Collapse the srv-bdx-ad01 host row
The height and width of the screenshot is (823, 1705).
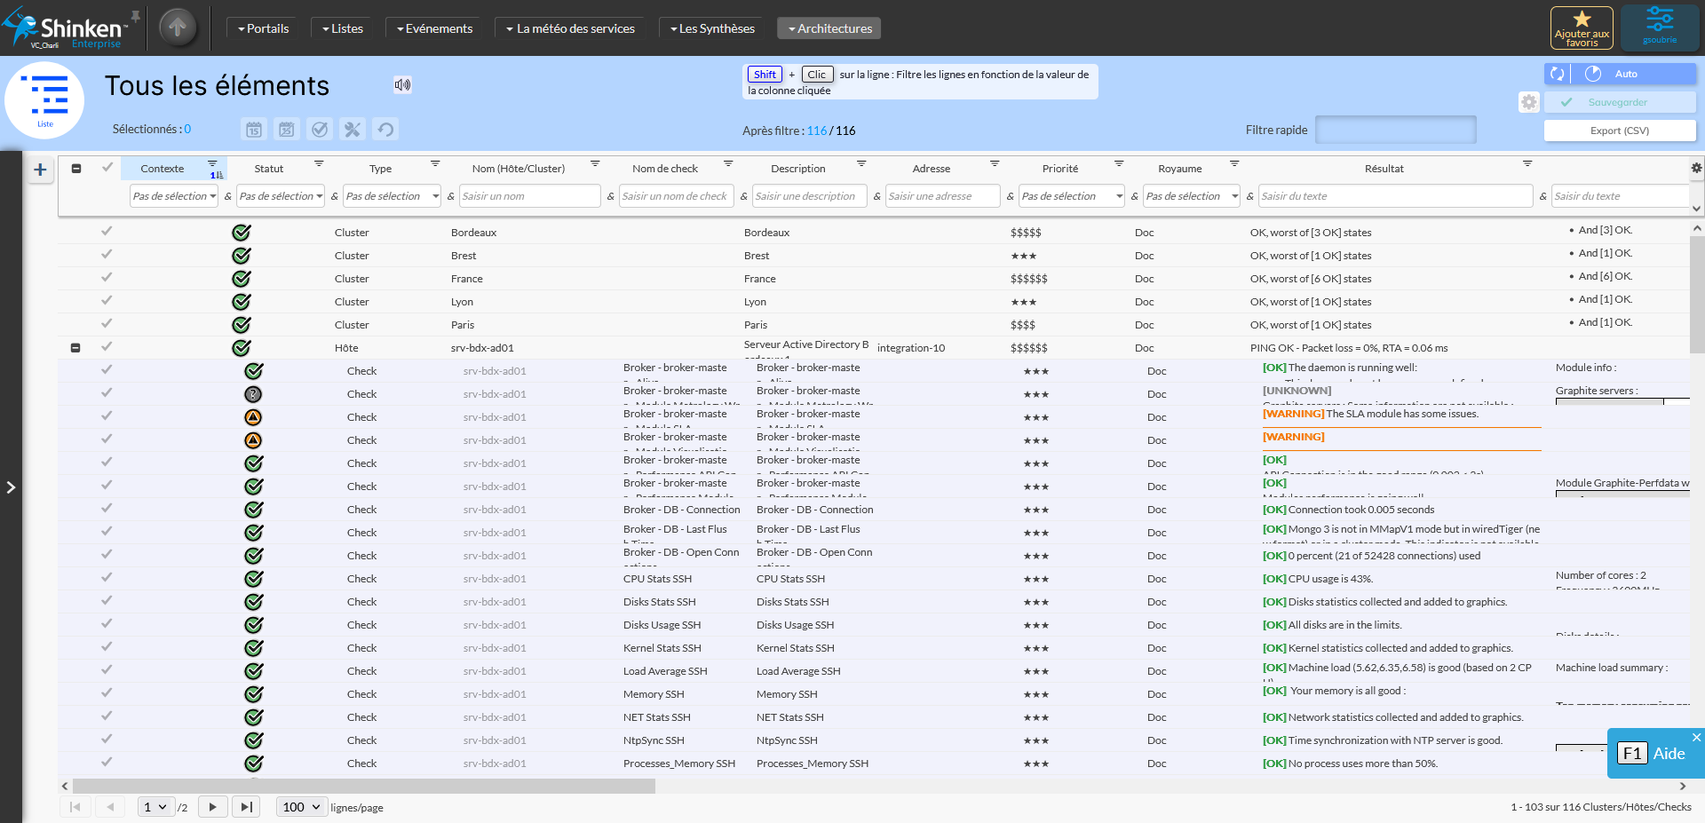click(75, 348)
